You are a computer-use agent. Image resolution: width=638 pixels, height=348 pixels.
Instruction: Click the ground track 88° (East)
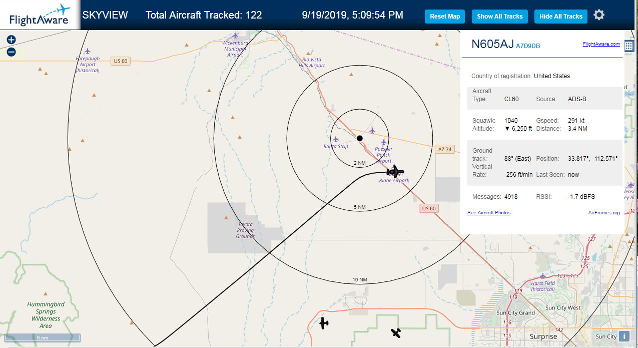pos(517,159)
